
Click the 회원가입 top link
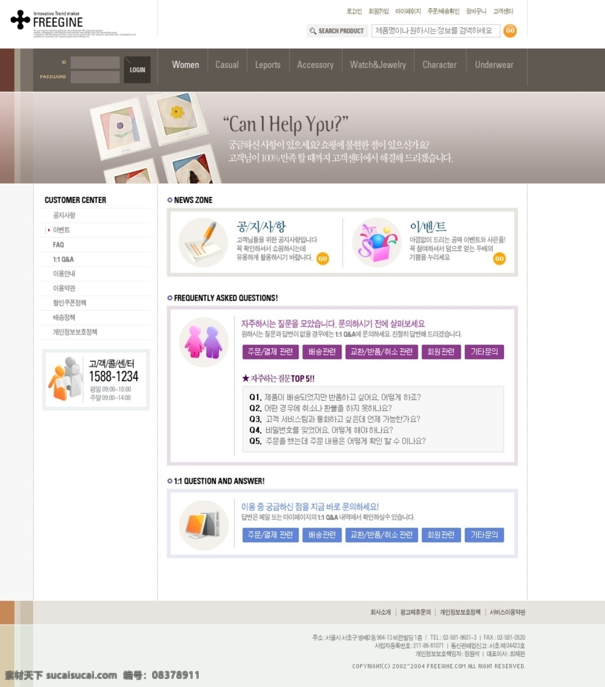click(x=379, y=11)
